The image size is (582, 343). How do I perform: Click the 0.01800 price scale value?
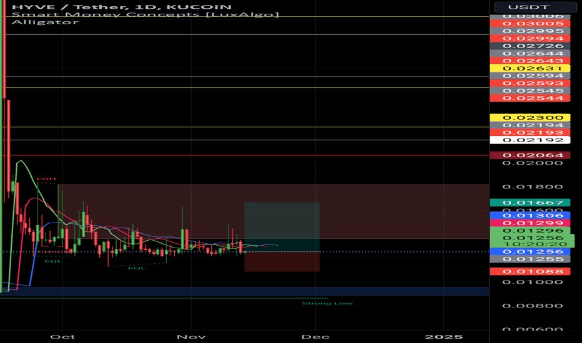[x=532, y=187]
